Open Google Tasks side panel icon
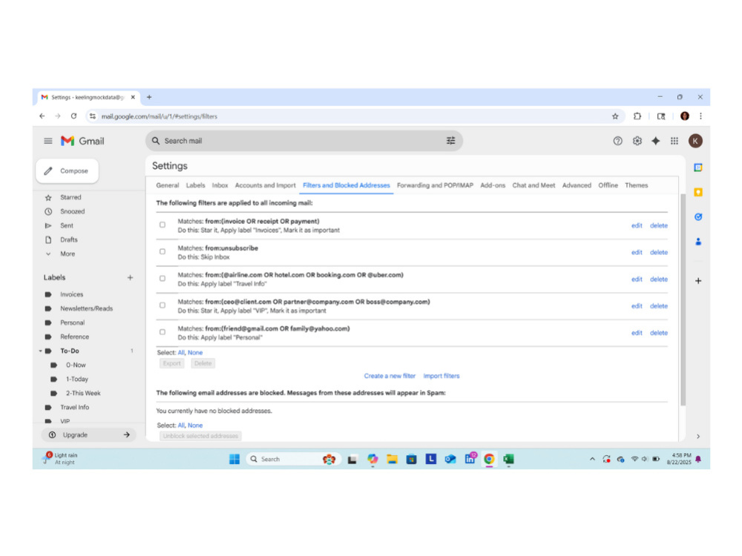The image size is (742, 556). pyautogui.click(x=698, y=217)
